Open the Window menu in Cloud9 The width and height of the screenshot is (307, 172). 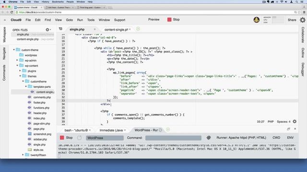point(104,20)
